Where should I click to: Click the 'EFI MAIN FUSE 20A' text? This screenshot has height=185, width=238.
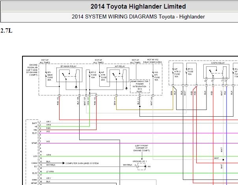click(x=50, y=76)
